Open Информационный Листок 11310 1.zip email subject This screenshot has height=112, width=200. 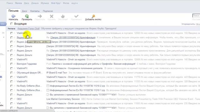tap(77, 90)
